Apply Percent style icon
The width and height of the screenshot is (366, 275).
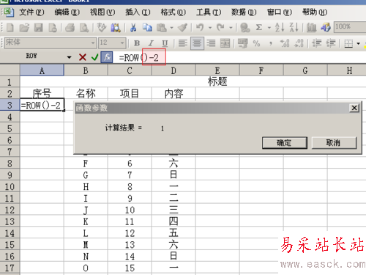(x=256, y=43)
